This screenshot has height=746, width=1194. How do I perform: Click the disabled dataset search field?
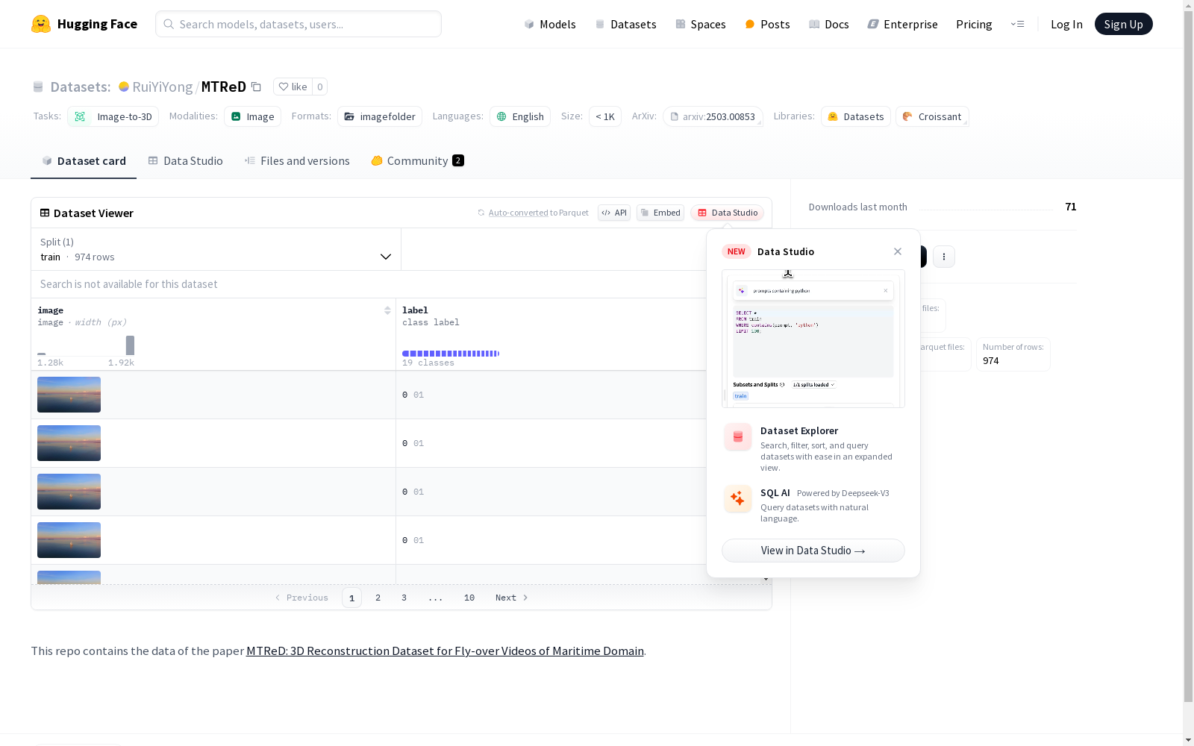[x=369, y=284]
